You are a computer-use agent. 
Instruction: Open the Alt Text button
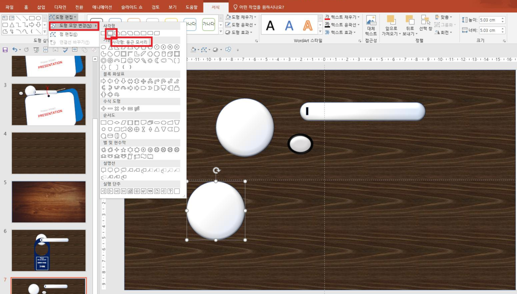[371, 25]
